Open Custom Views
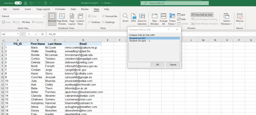 tap(80, 19)
